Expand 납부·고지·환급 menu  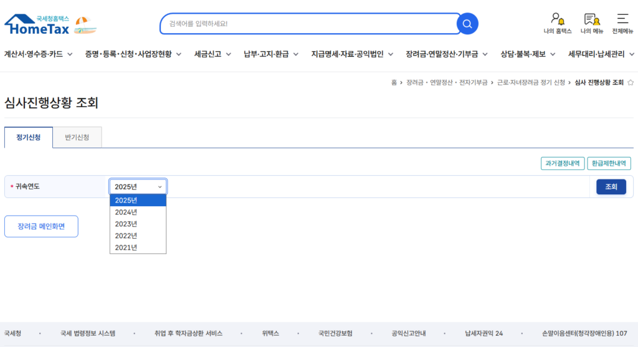[270, 54]
